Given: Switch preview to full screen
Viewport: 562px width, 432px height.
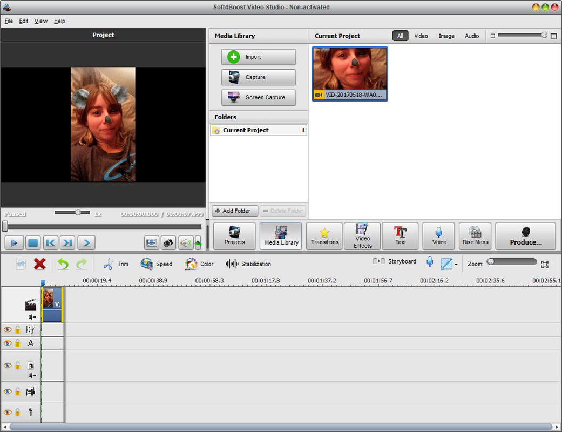Looking at the screenshot, I should 152,243.
